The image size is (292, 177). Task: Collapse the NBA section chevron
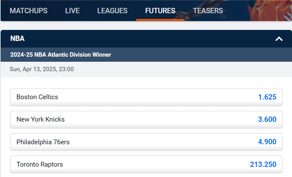pos(279,39)
